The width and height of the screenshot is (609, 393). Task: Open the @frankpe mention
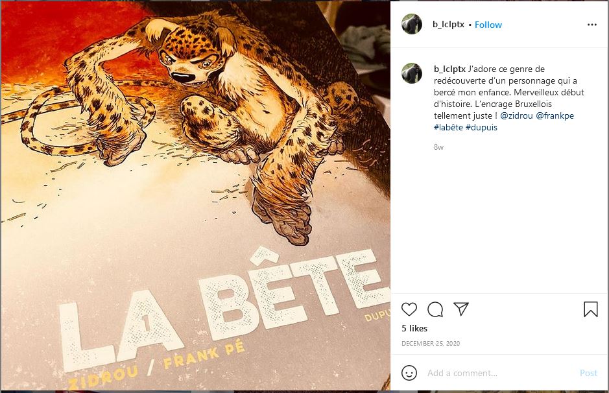(x=555, y=115)
